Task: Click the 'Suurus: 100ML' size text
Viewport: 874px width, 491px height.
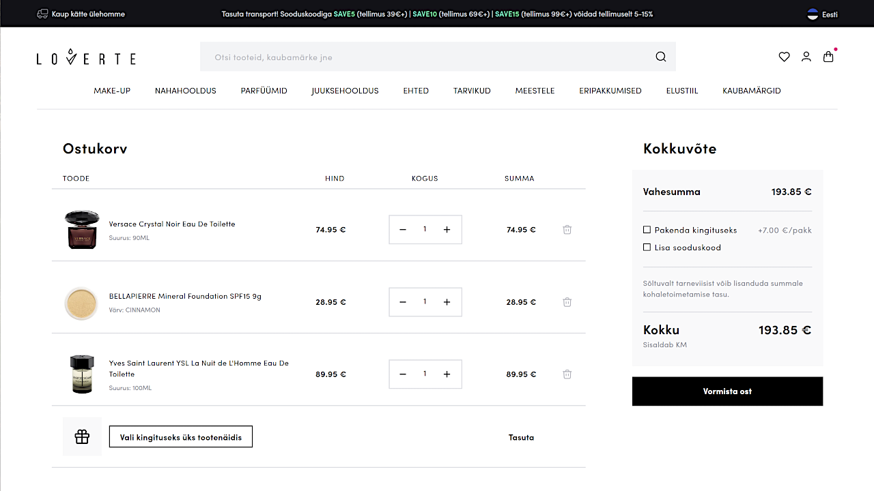Action: tap(130, 388)
